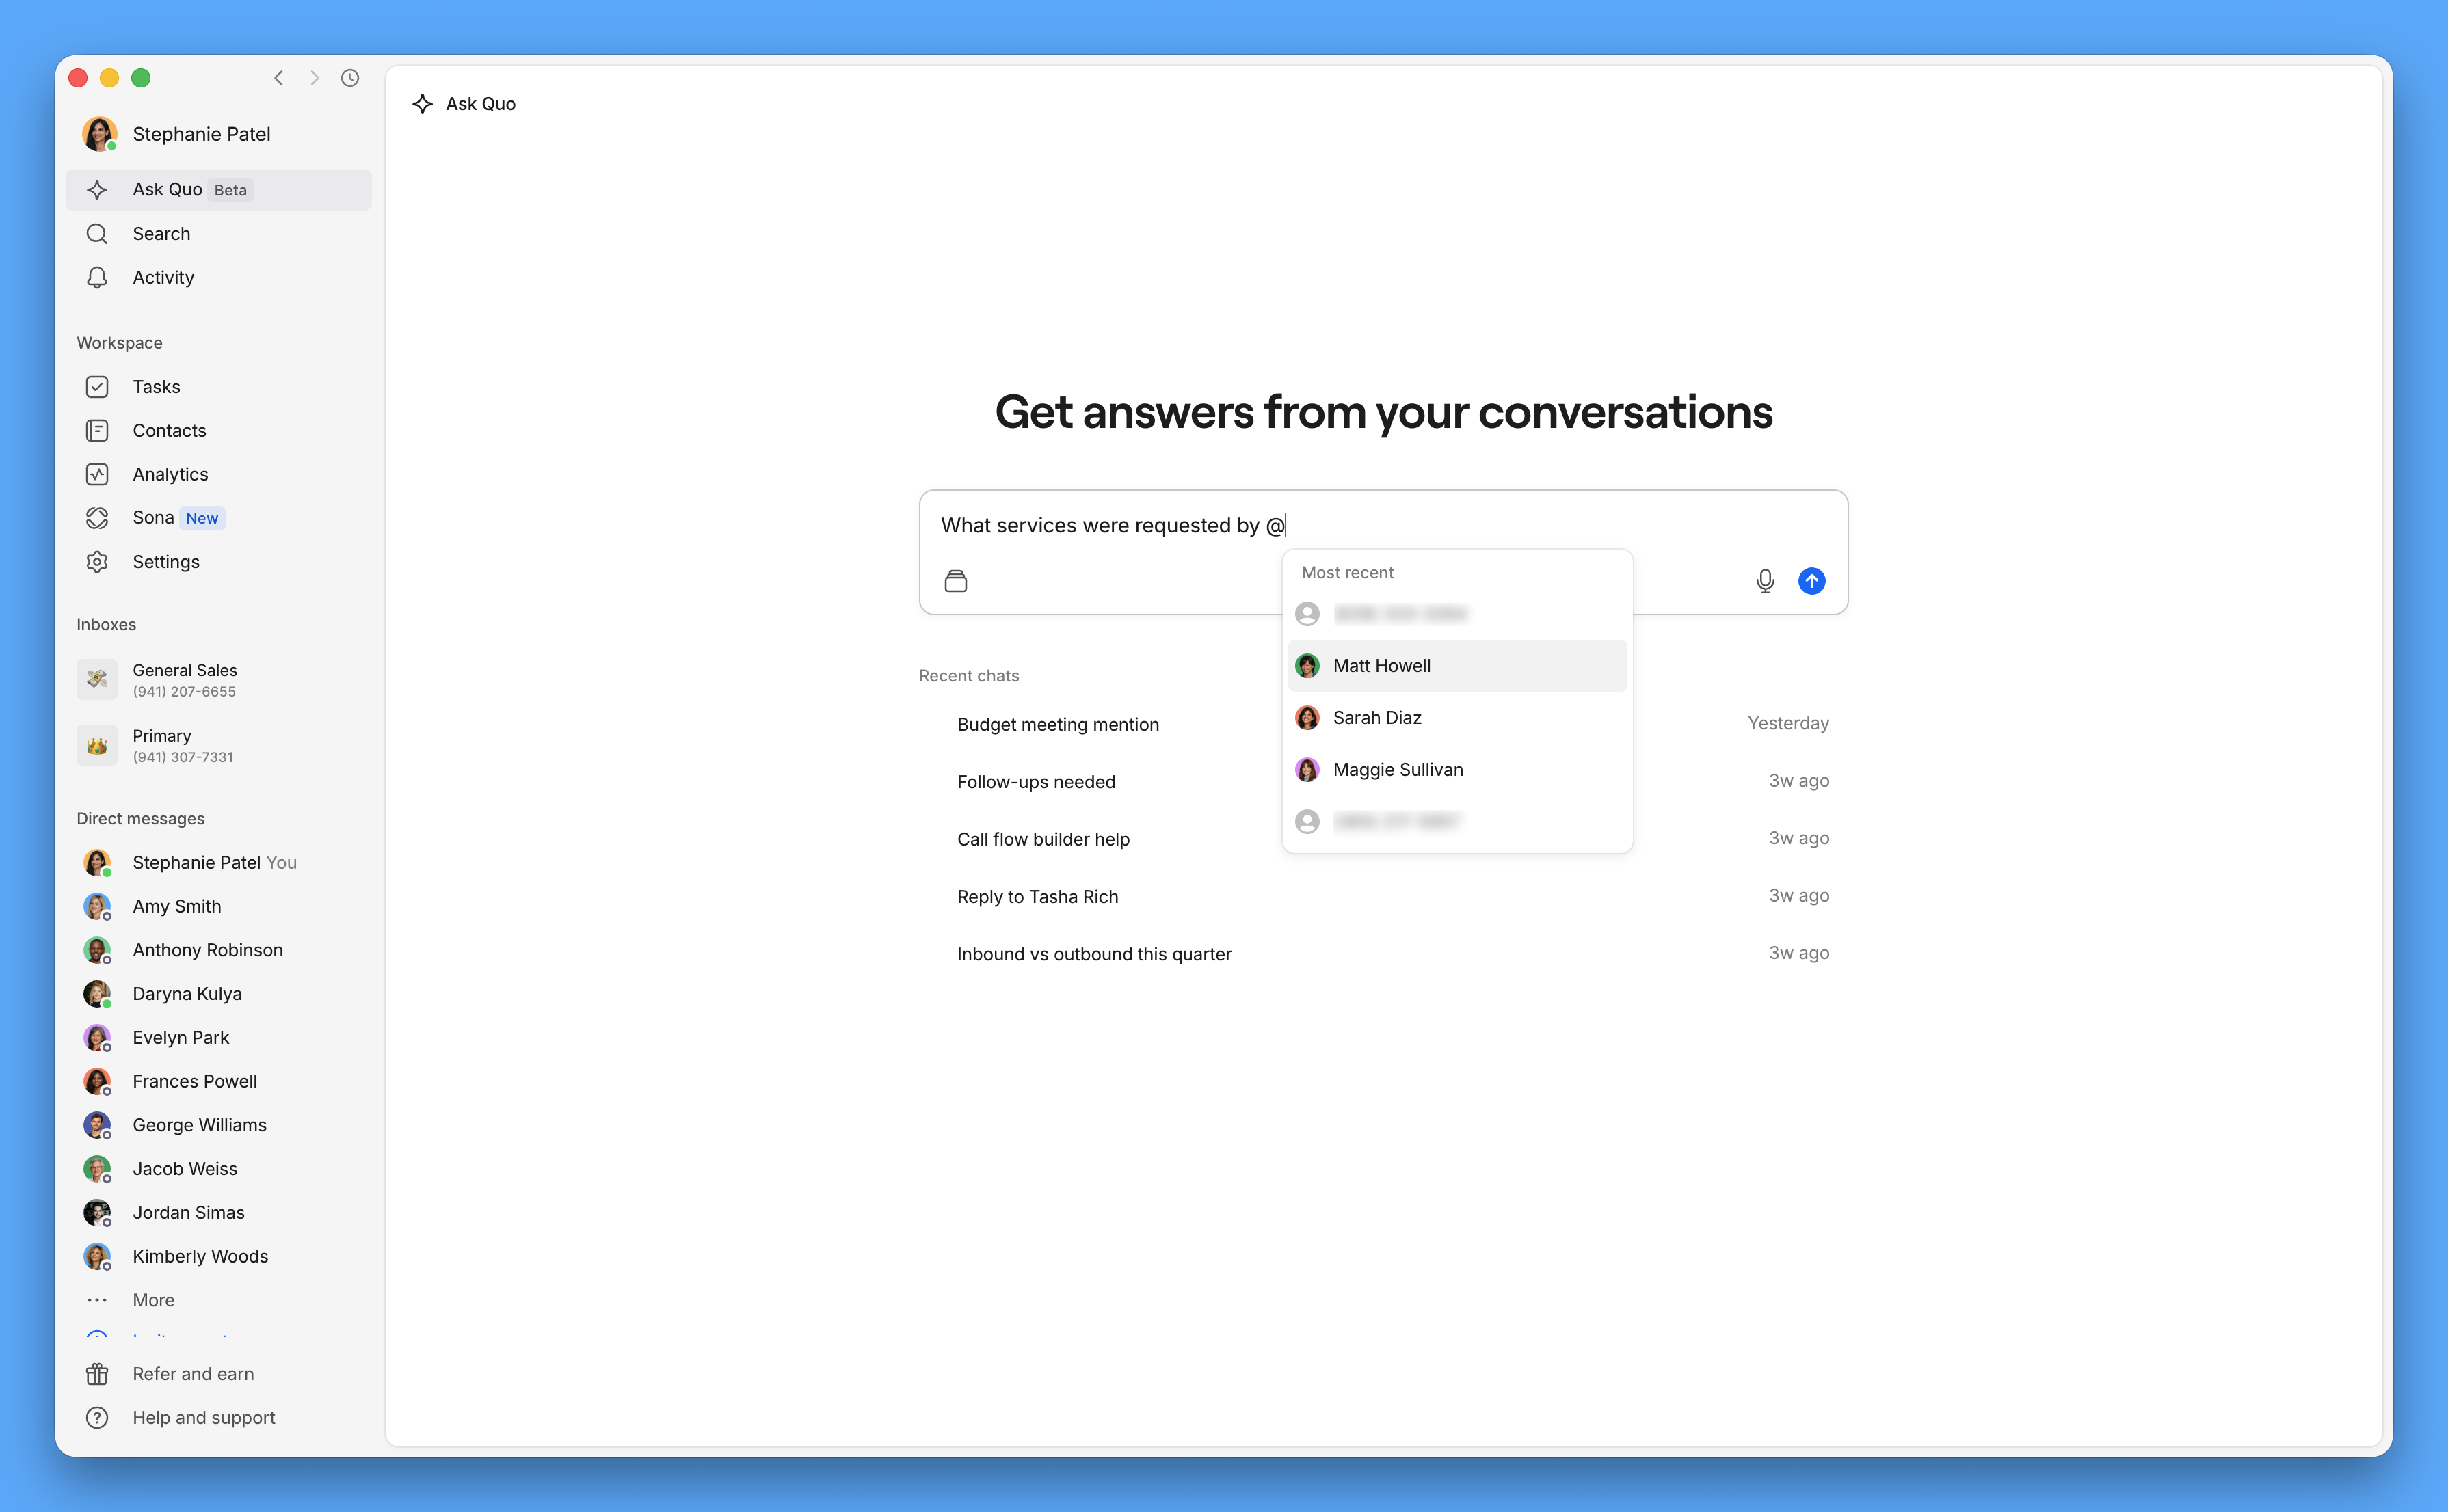2448x1512 pixels.
Task: Open Search in the sidebar
Action: 218,233
